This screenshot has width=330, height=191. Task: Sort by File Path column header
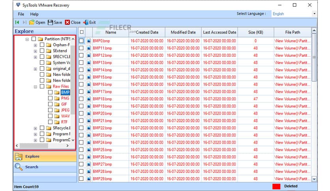(x=292, y=32)
